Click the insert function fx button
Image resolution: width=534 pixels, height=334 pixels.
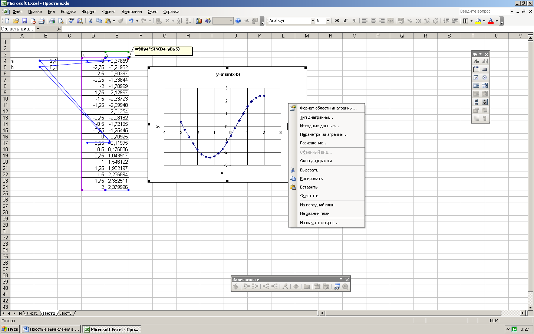59,29
